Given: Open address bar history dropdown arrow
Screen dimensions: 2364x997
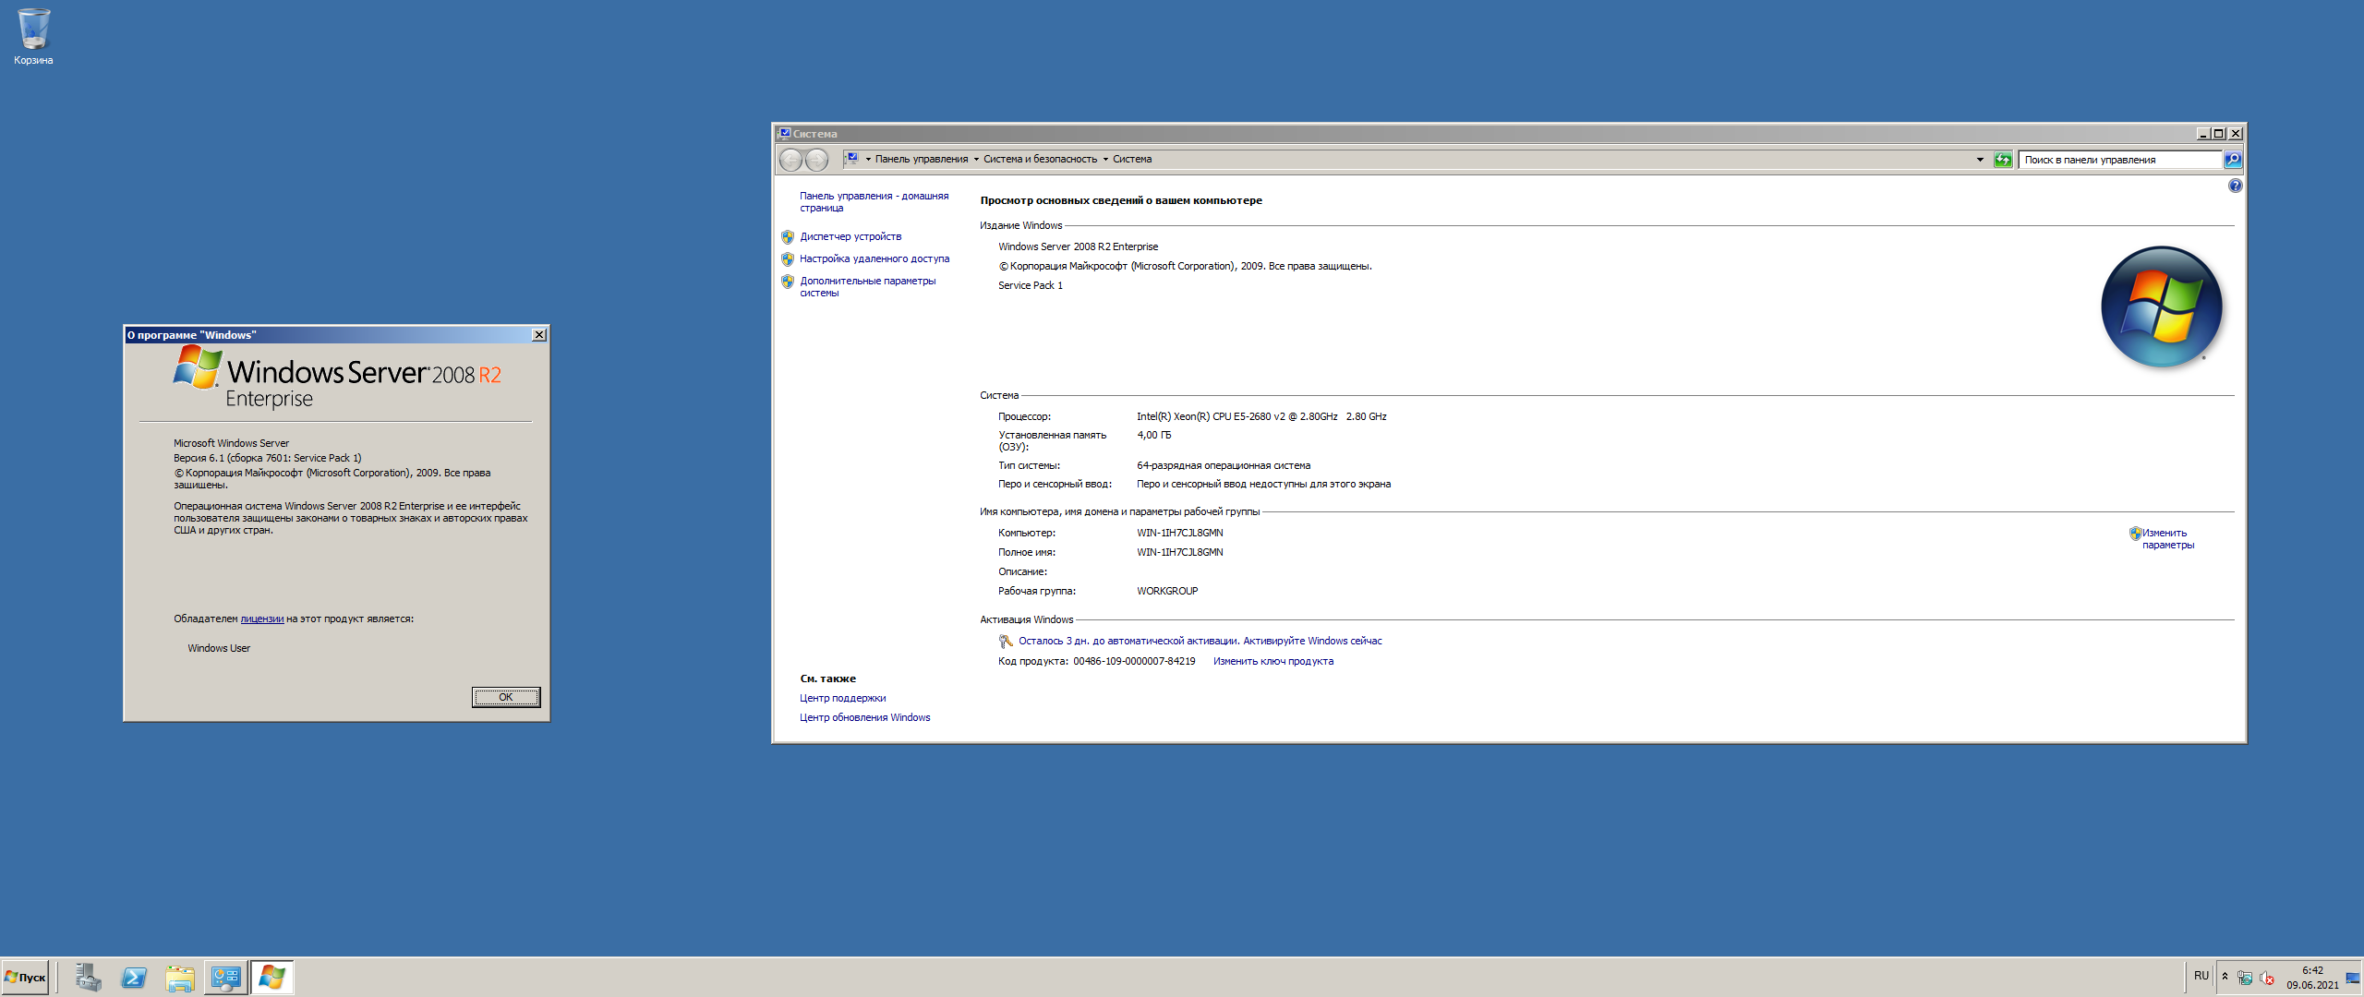Looking at the screenshot, I should click(1980, 160).
